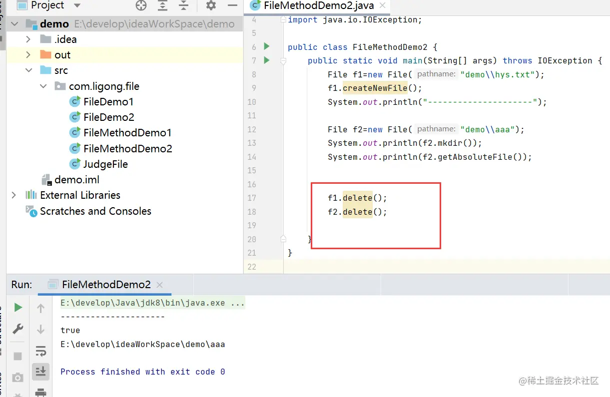Click the fold end marker at line 20
This screenshot has height=397, width=610.
point(283,239)
